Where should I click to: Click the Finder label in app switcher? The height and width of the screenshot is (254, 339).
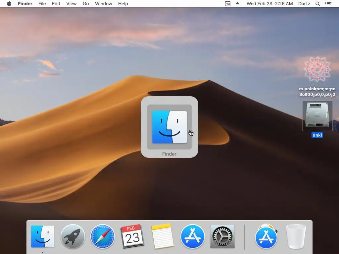[x=169, y=154]
